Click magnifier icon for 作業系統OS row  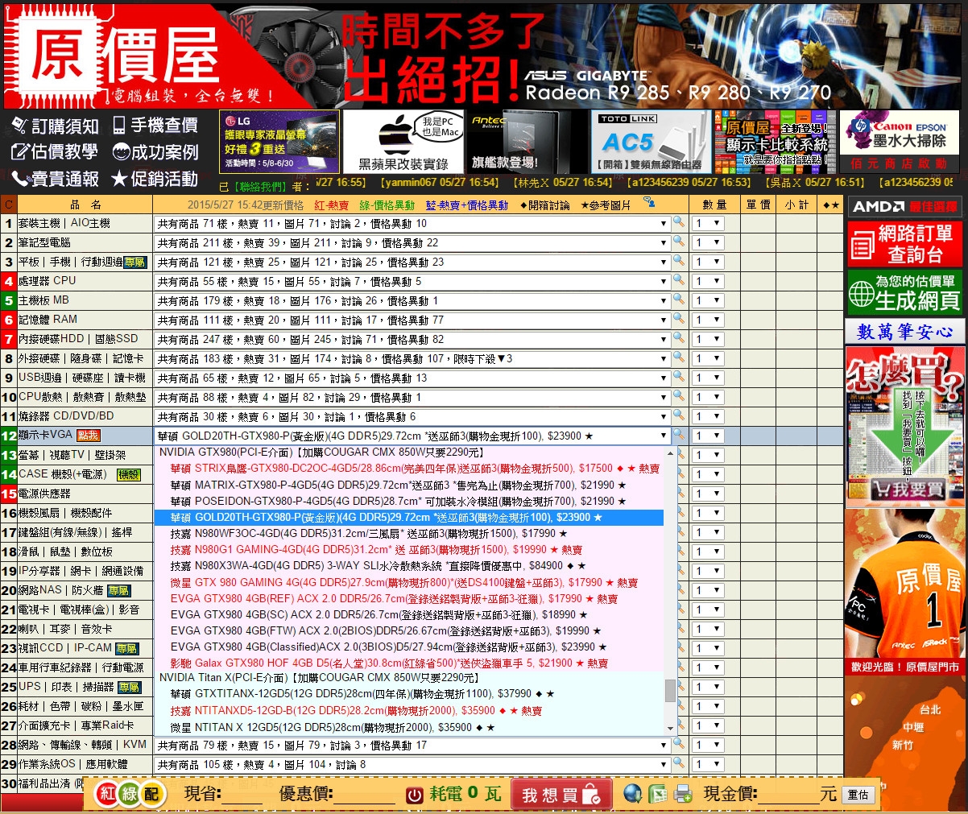(x=679, y=764)
